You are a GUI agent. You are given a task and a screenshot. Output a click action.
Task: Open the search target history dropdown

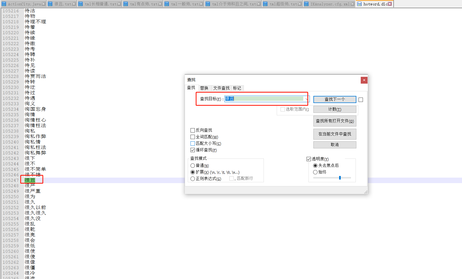(306, 99)
